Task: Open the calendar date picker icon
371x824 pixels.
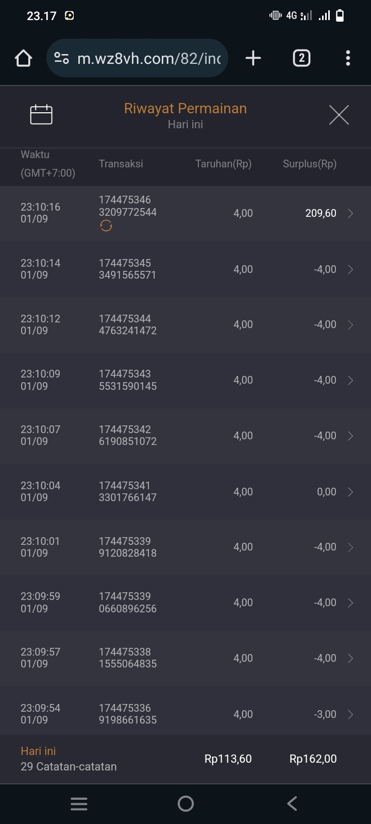Action: tap(41, 114)
